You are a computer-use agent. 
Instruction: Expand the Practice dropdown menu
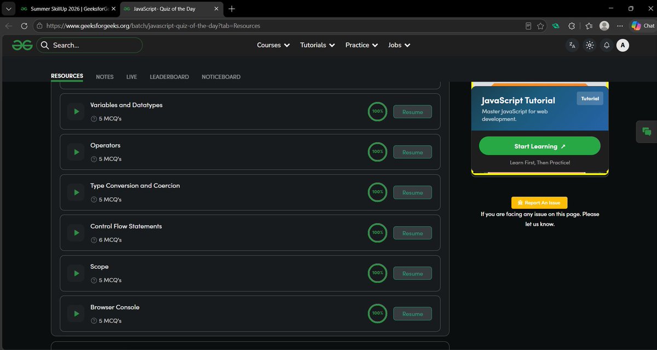[361, 45]
